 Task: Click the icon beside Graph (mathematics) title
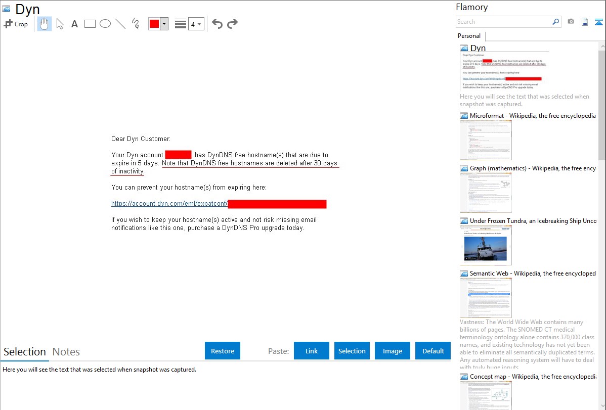click(x=464, y=168)
